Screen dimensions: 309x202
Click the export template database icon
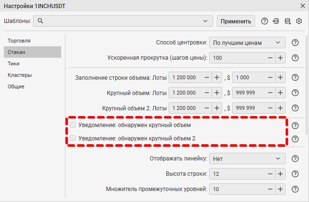[x=288, y=21]
